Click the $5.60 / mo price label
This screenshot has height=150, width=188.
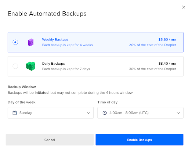(x=167, y=39)
